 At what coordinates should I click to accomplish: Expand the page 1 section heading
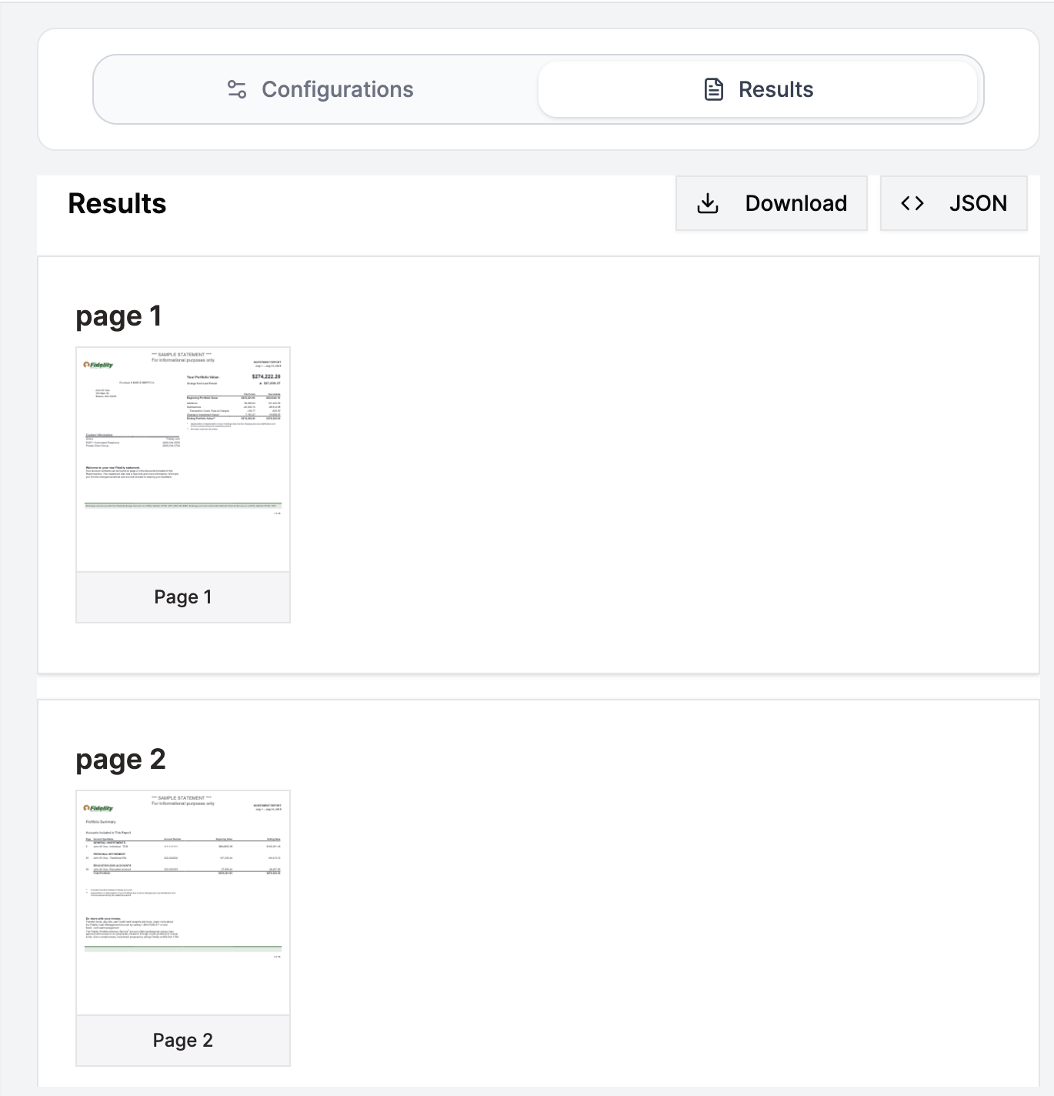coord(118,314)
